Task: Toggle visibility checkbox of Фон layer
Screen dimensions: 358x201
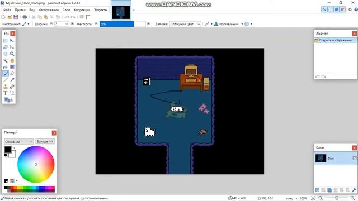Action: click(x=354, y=158)
